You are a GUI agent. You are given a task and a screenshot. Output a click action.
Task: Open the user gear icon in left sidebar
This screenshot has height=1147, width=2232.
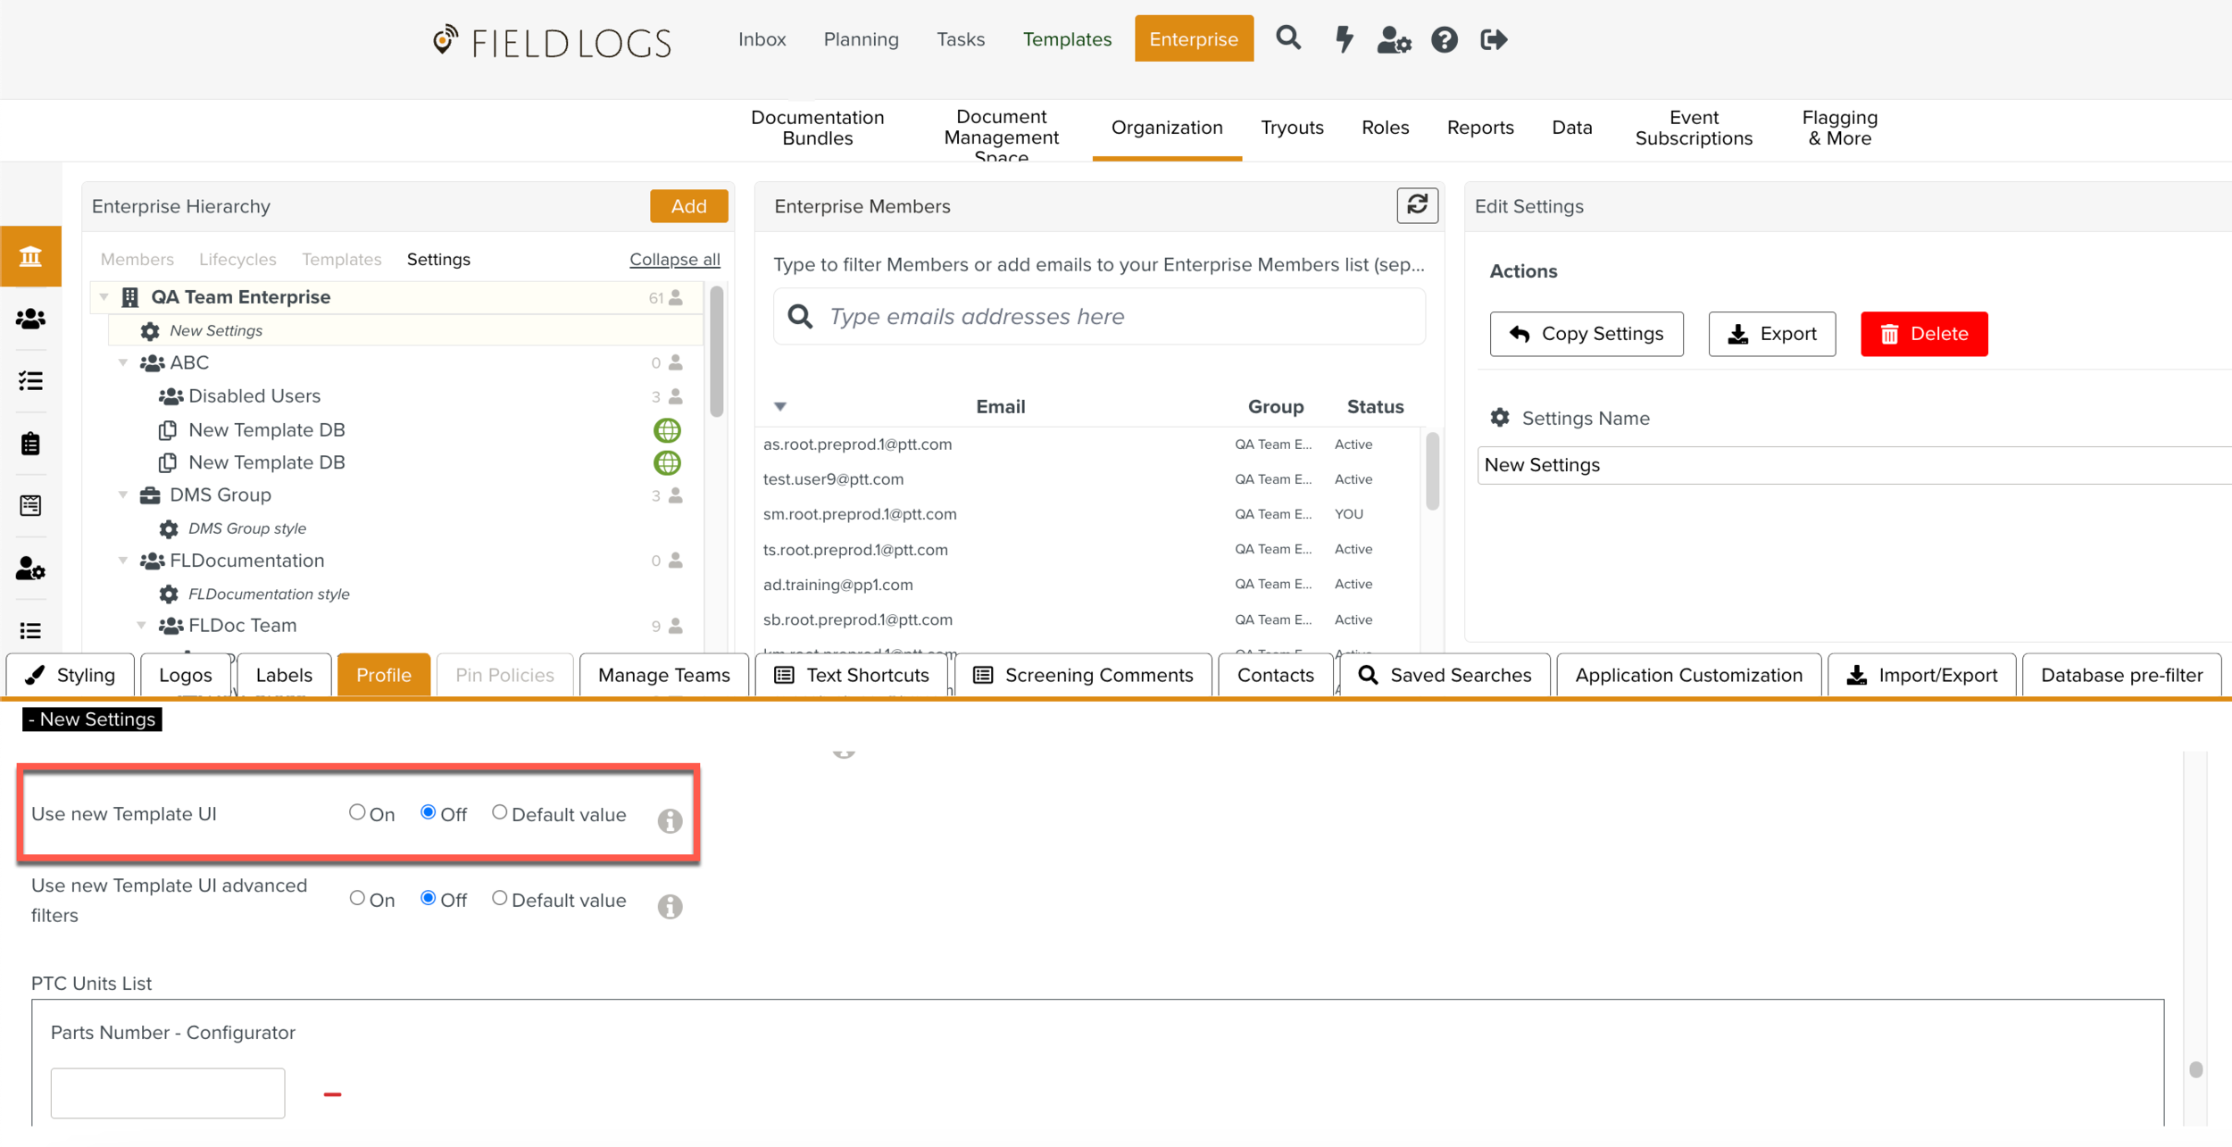(31, 569)
